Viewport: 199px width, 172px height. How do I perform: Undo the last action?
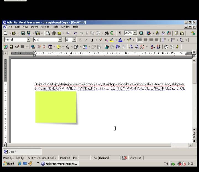click(x=75, y=33)
